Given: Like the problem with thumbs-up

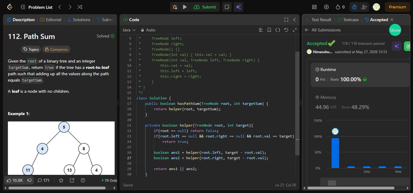Looking at the screenshot, I should point(15,180).
